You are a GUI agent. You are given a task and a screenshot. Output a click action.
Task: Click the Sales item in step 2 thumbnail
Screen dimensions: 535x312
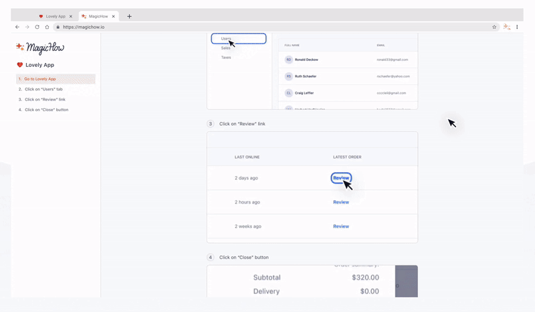click(225, 48)
